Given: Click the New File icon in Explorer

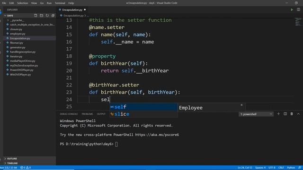Looking at the screenshot, I should click(x=36, y=16).
